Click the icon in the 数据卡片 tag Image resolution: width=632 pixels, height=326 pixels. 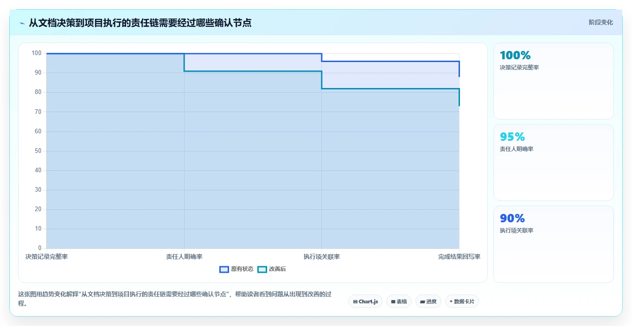451,301
